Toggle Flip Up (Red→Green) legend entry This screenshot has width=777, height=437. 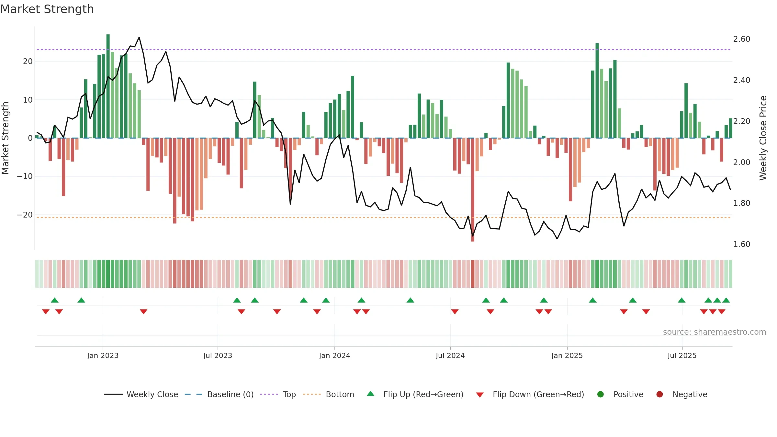[415, 394]
